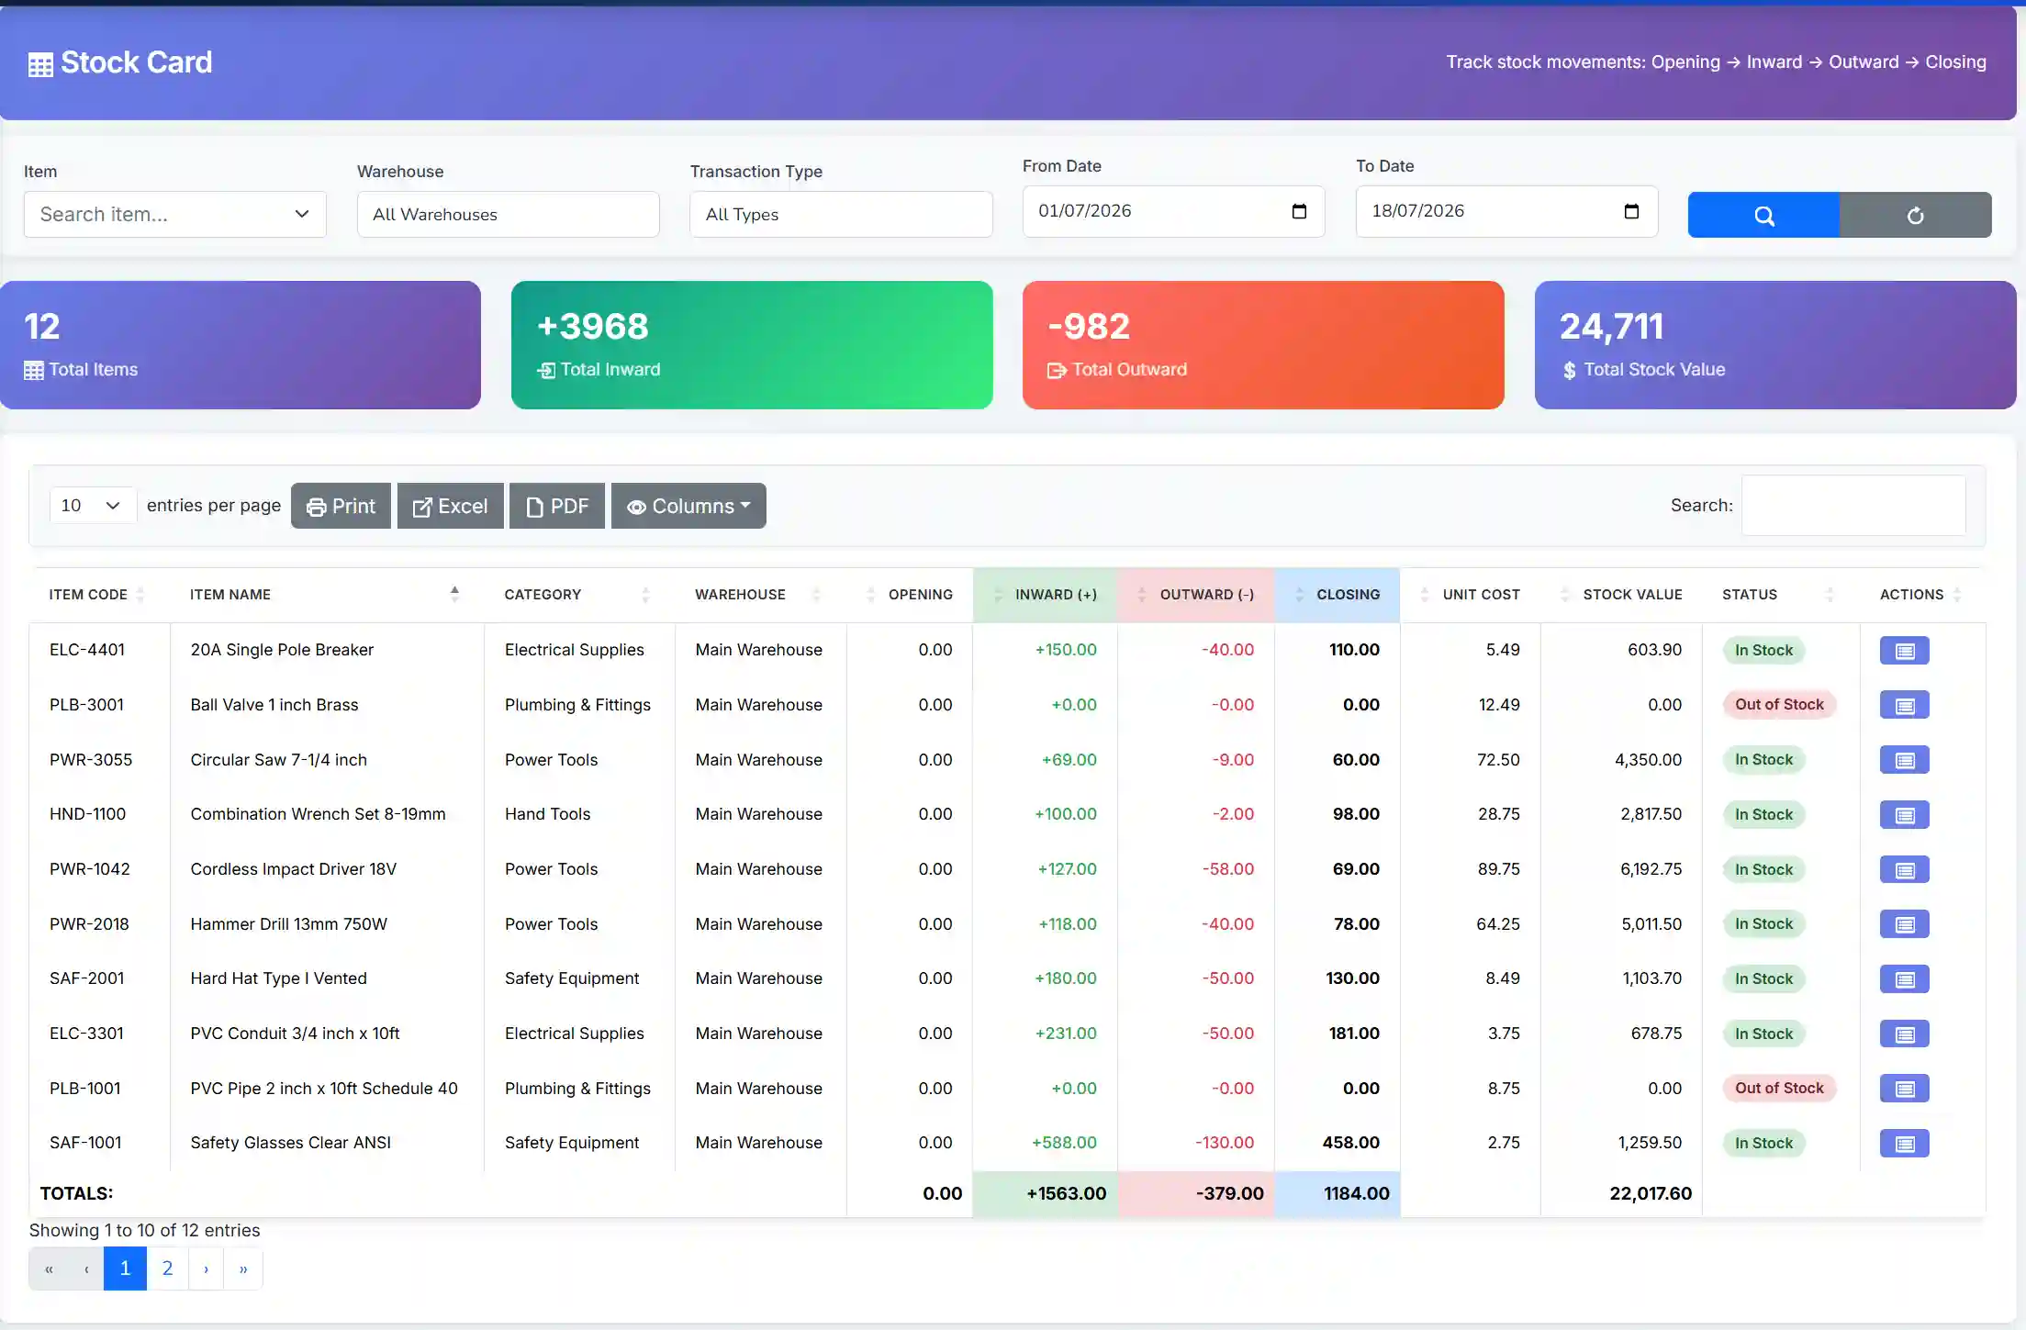
Task: View stock card details for PWR-2018
Action: (x=1905, y=924)
